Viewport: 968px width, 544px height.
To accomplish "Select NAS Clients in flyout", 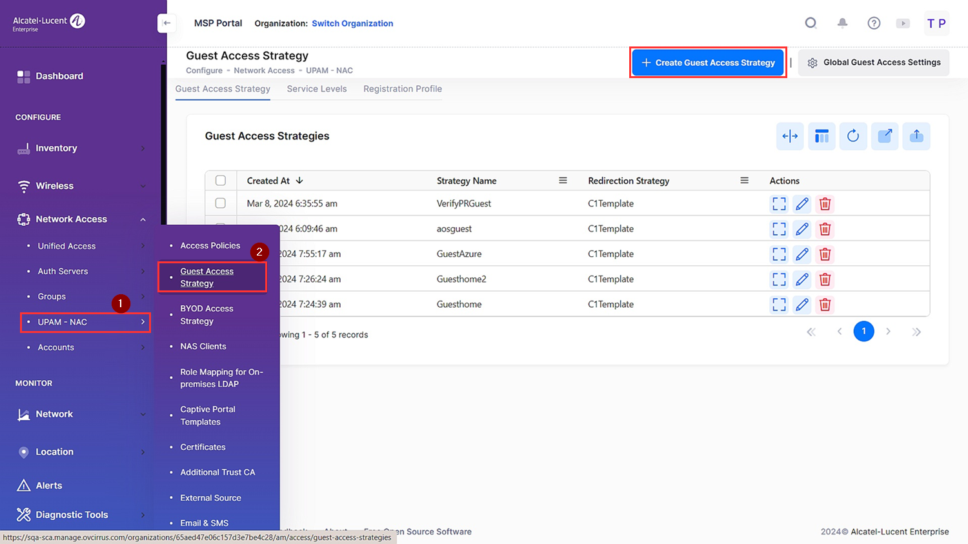I will coord(203,347).
